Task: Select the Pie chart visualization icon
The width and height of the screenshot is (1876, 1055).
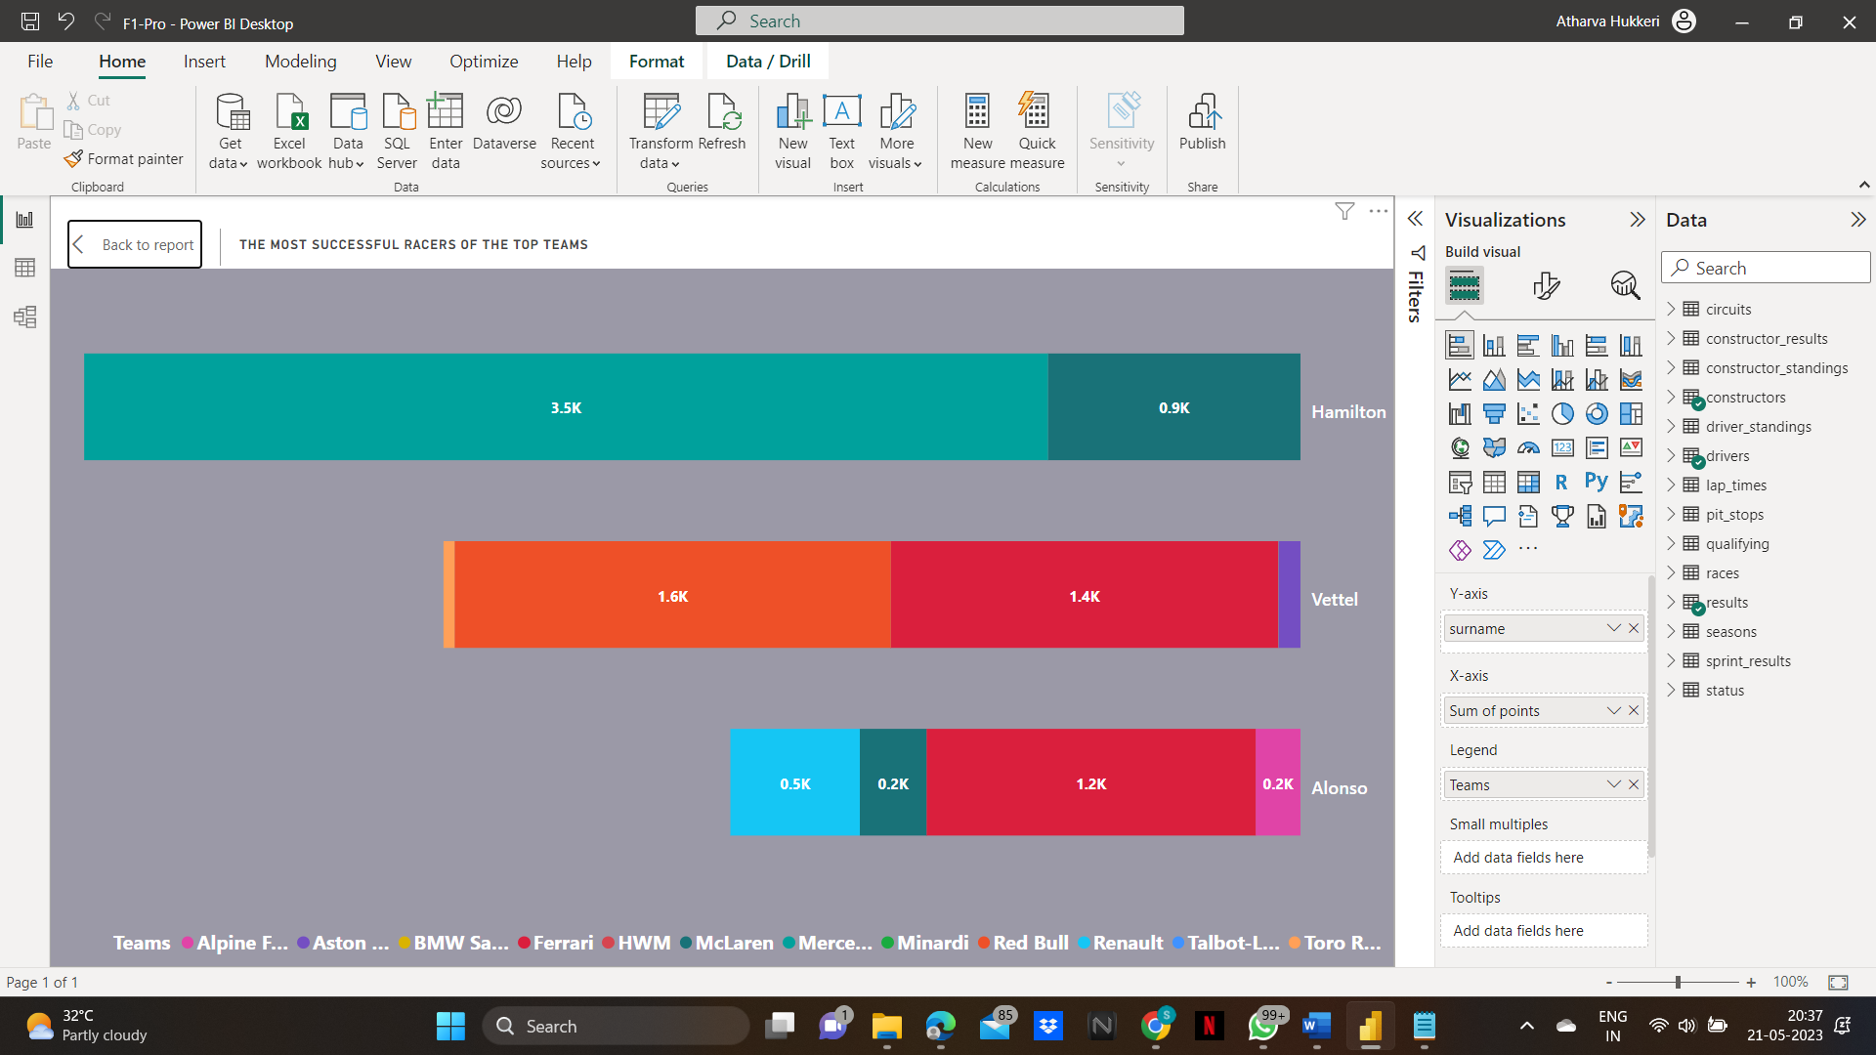Action: coord(1562,414)
